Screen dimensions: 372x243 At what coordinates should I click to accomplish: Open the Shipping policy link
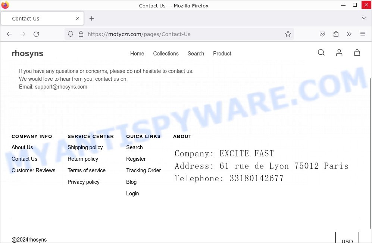85,147
